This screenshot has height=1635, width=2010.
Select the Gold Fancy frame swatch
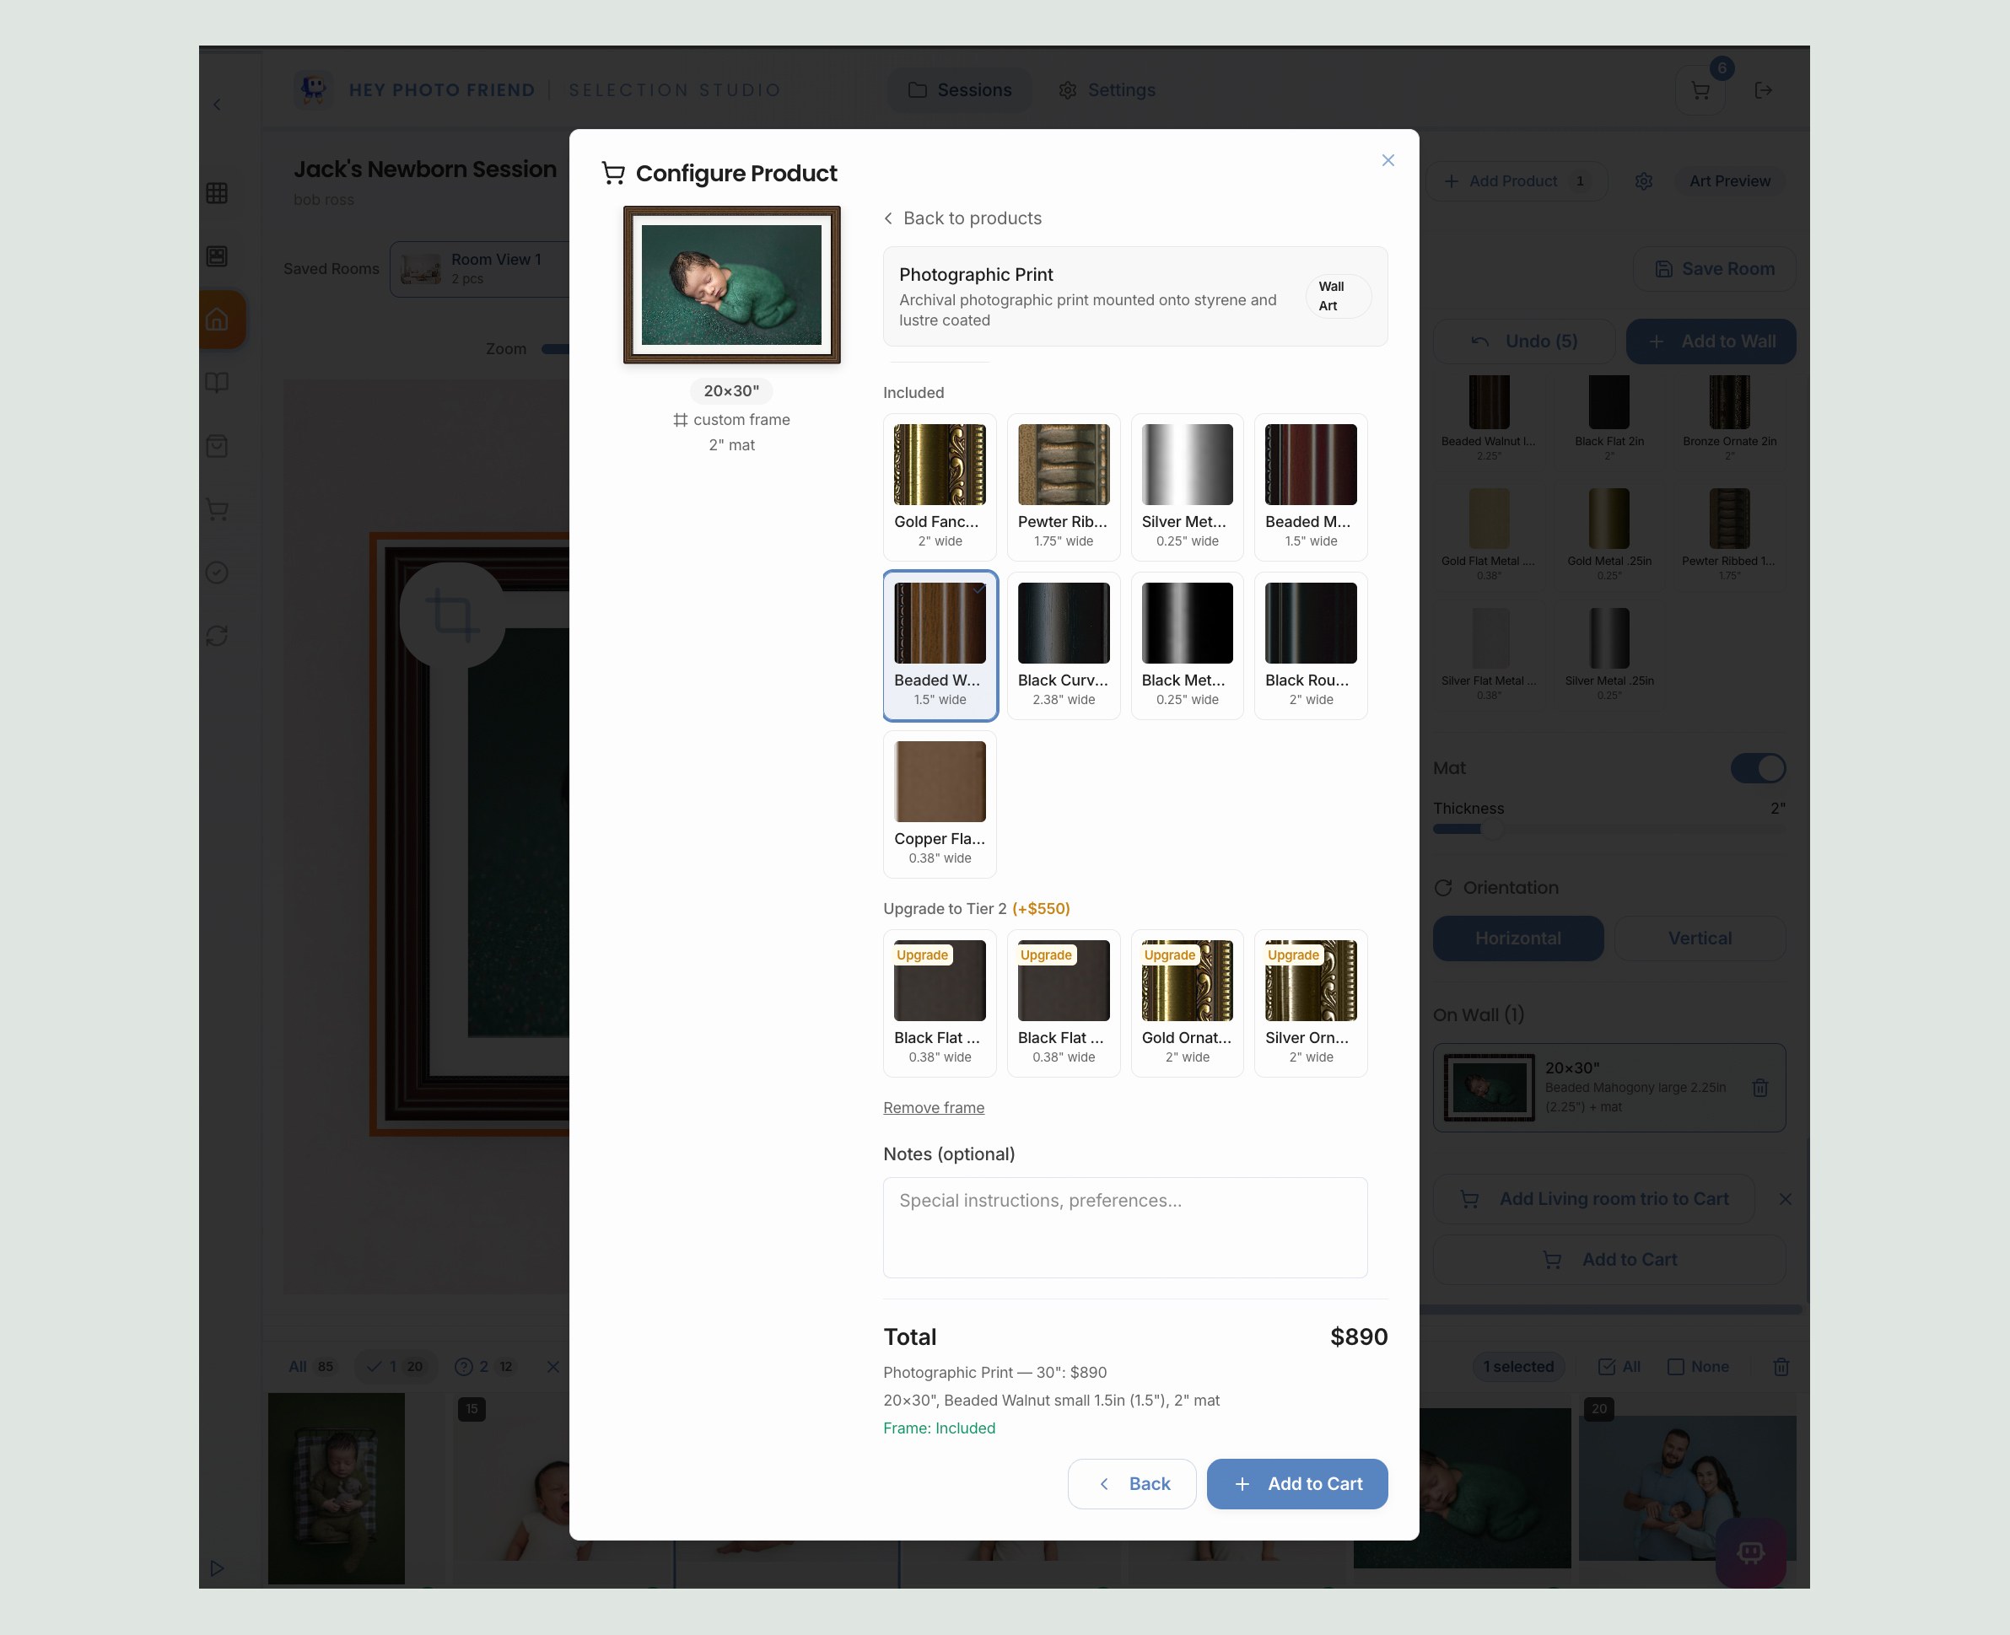(x=939, y=486)
